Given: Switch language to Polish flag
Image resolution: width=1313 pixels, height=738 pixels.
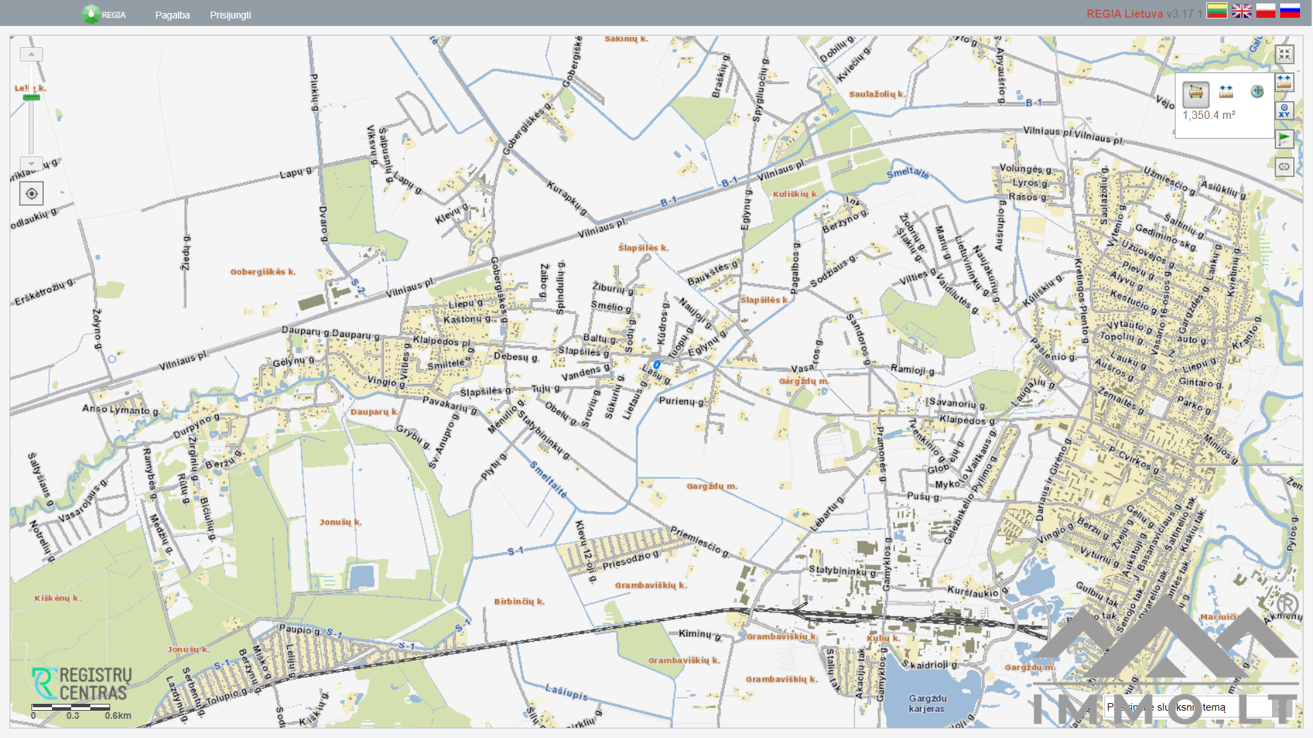Looking at the screenshot, I should pos(1266,11).
